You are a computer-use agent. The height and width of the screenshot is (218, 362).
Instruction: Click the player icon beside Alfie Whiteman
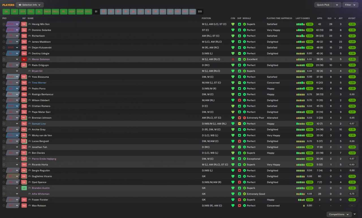29,194
